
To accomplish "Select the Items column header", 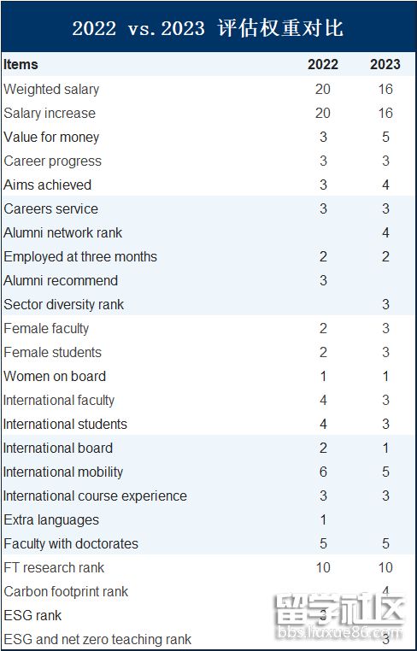I will (21, 65).
